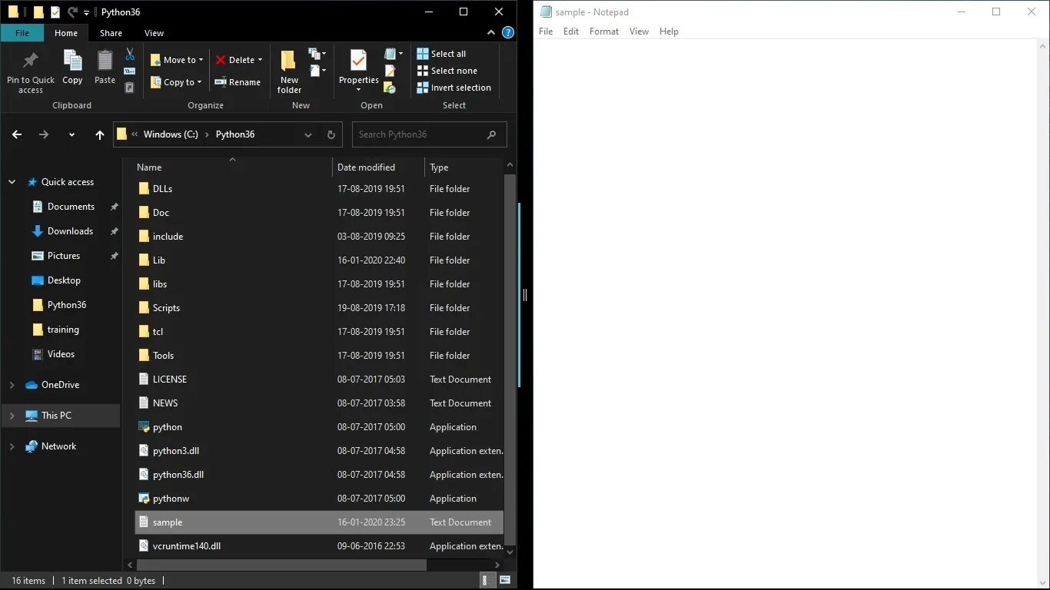The width and height of the screenshot is (1050, 590).
Task: Switch to the View ribbon tab
Action: click(154, 33)
